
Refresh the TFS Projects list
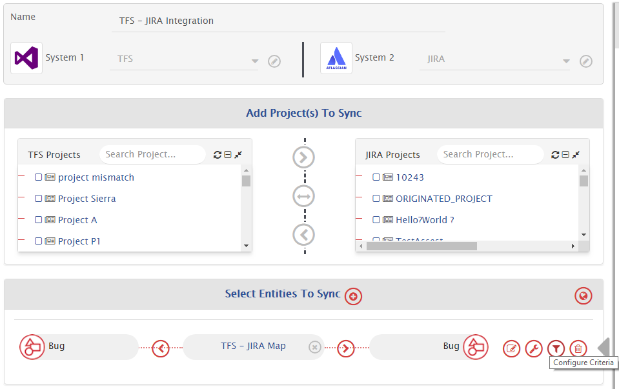pyautogui.click(x=218, y=155)
